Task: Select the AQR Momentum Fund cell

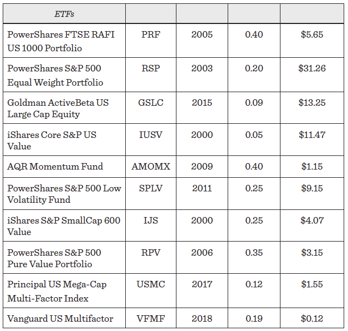Action: pos(55,166)
